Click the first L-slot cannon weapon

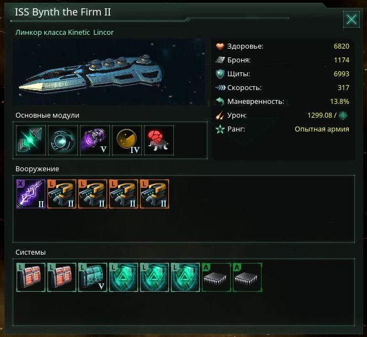click(62, 193)
